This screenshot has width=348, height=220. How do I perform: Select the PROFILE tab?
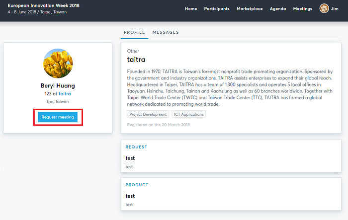click(134, 32)
